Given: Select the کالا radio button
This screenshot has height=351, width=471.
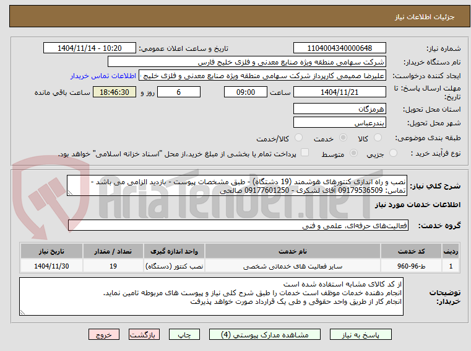Looking at the screenshot, I should [378, 138].
